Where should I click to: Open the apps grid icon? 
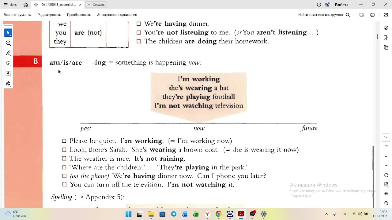click(x=327, y=5)
